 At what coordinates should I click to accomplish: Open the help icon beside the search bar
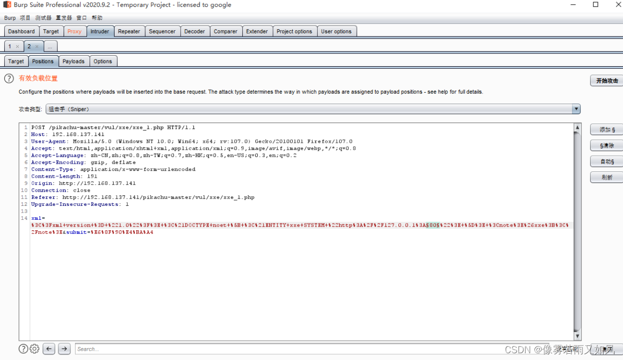coord(23,349)
